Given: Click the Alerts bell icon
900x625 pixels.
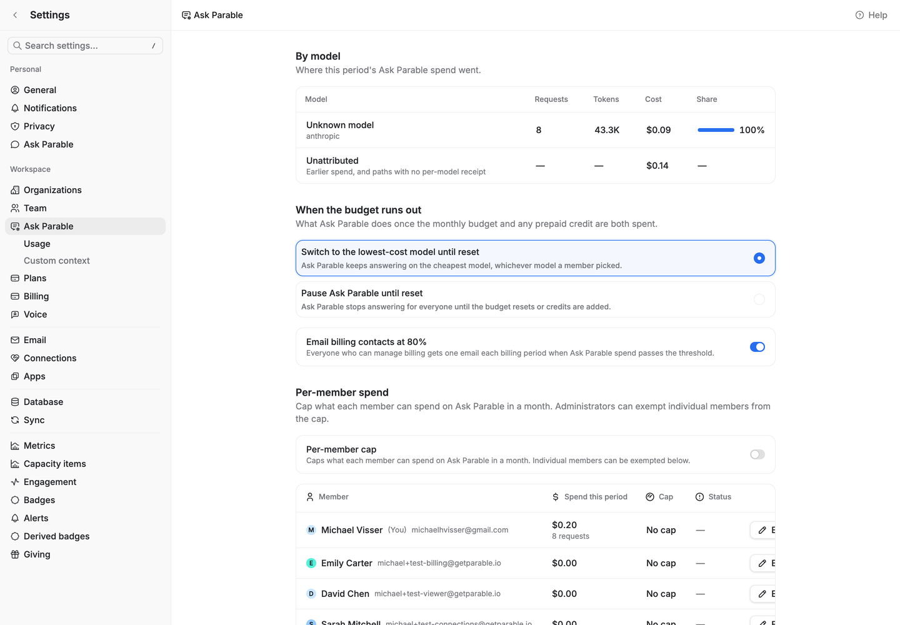Looking at the screenshot, I should pos(15,518).
